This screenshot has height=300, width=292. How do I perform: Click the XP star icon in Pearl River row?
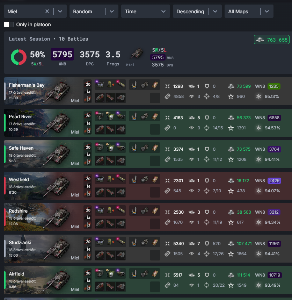pos(231,128)
